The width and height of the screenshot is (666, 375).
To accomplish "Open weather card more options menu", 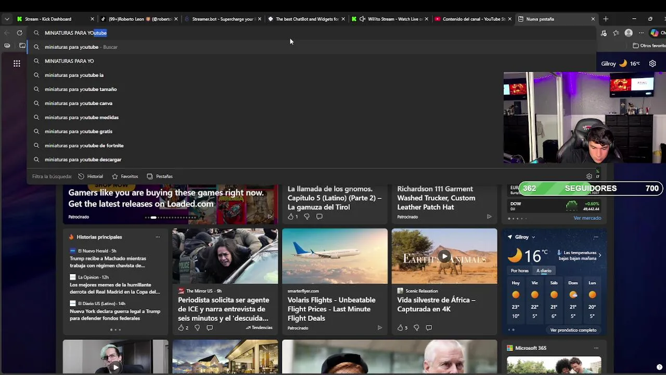I will (x=596, y=237).
